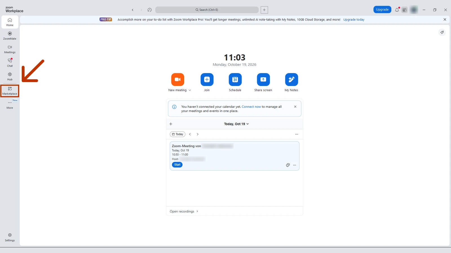451x253 pixels.
Task: Open the notifications bell
Action: tap(397, 10)
